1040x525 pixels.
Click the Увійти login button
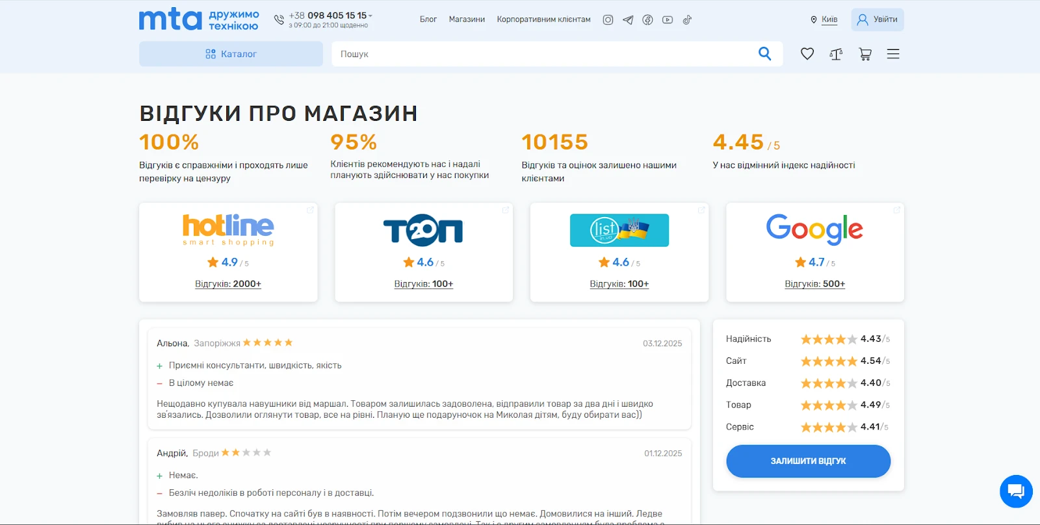(x=877, y=19)
